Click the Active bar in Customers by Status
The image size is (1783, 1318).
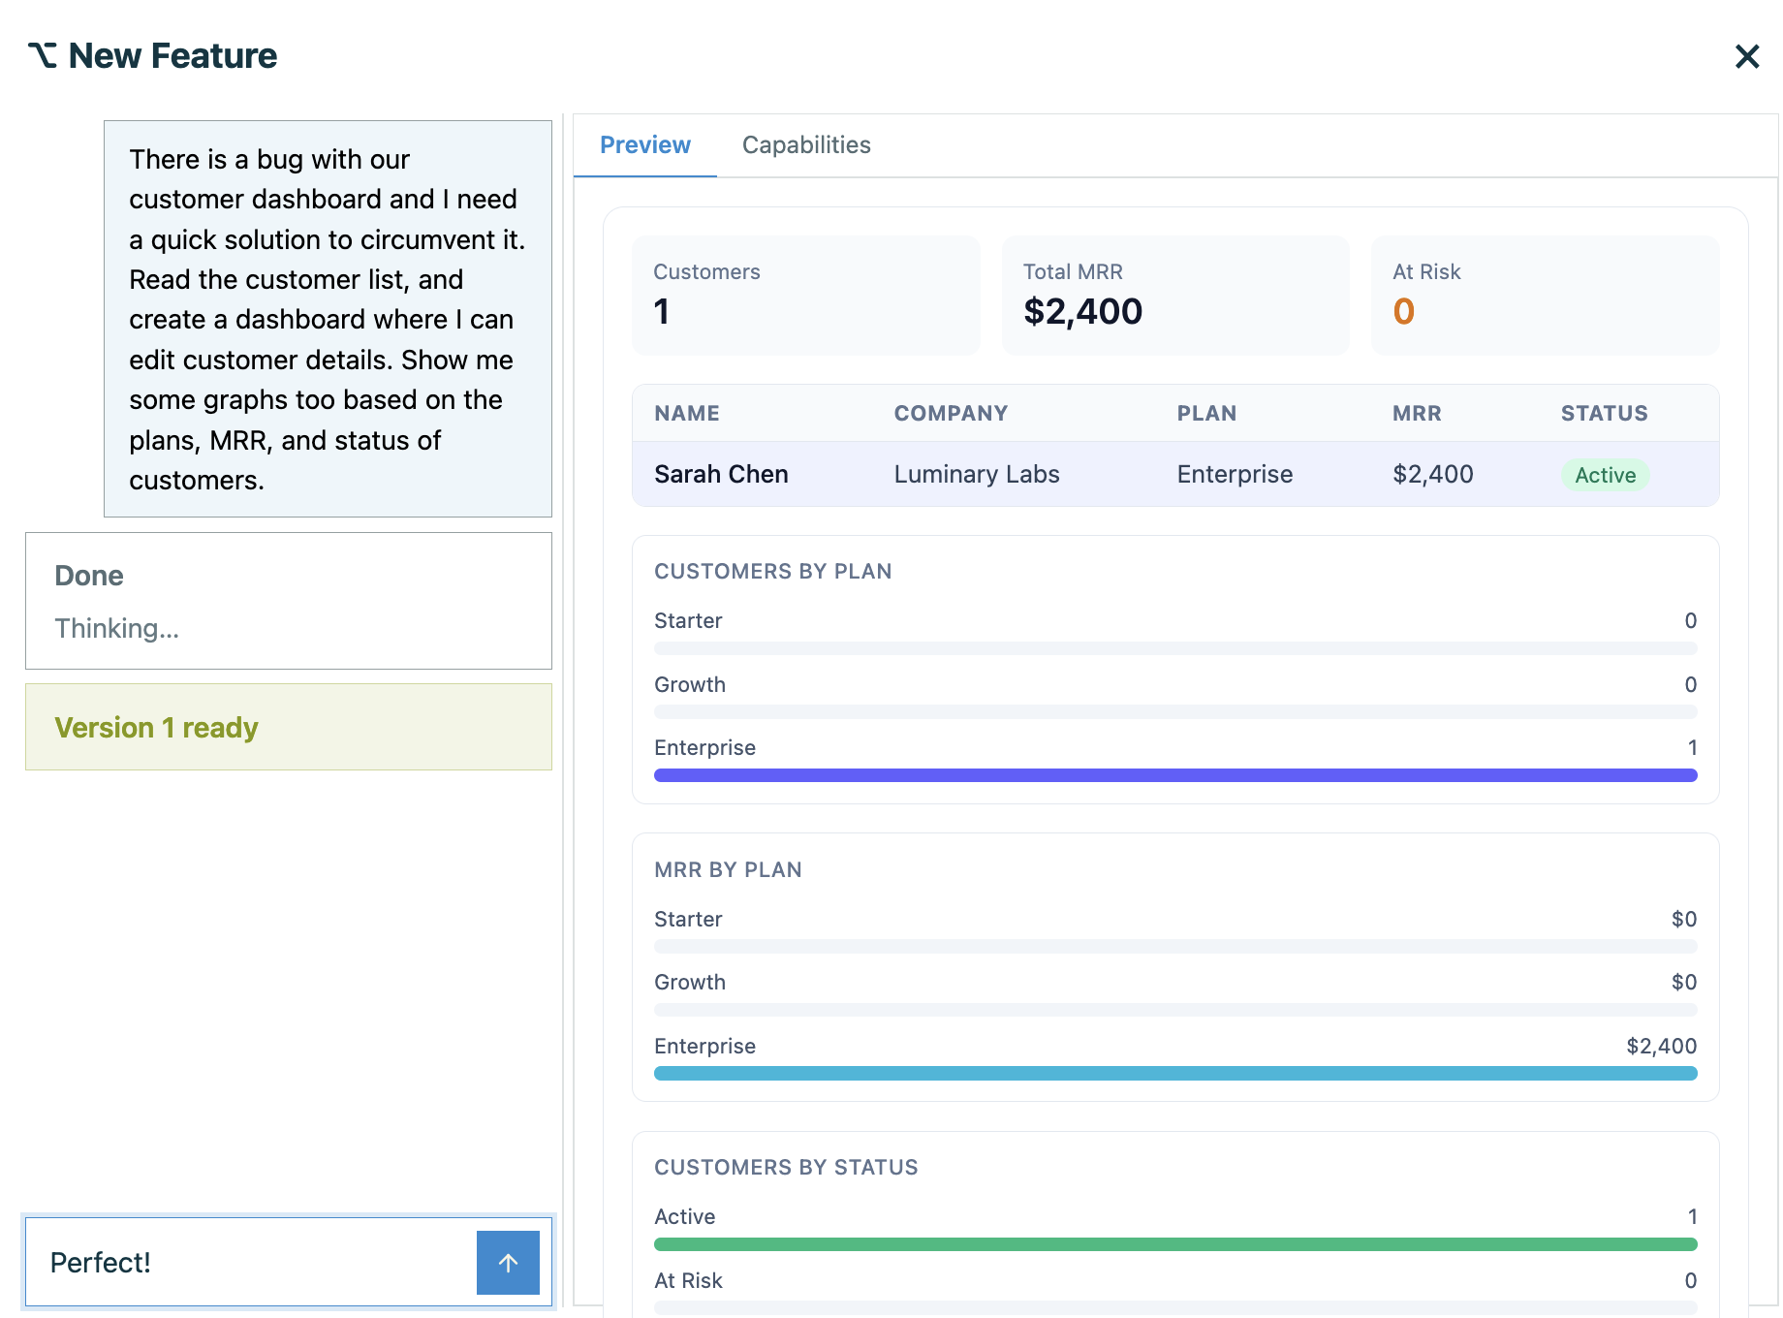[1175, 1244]
